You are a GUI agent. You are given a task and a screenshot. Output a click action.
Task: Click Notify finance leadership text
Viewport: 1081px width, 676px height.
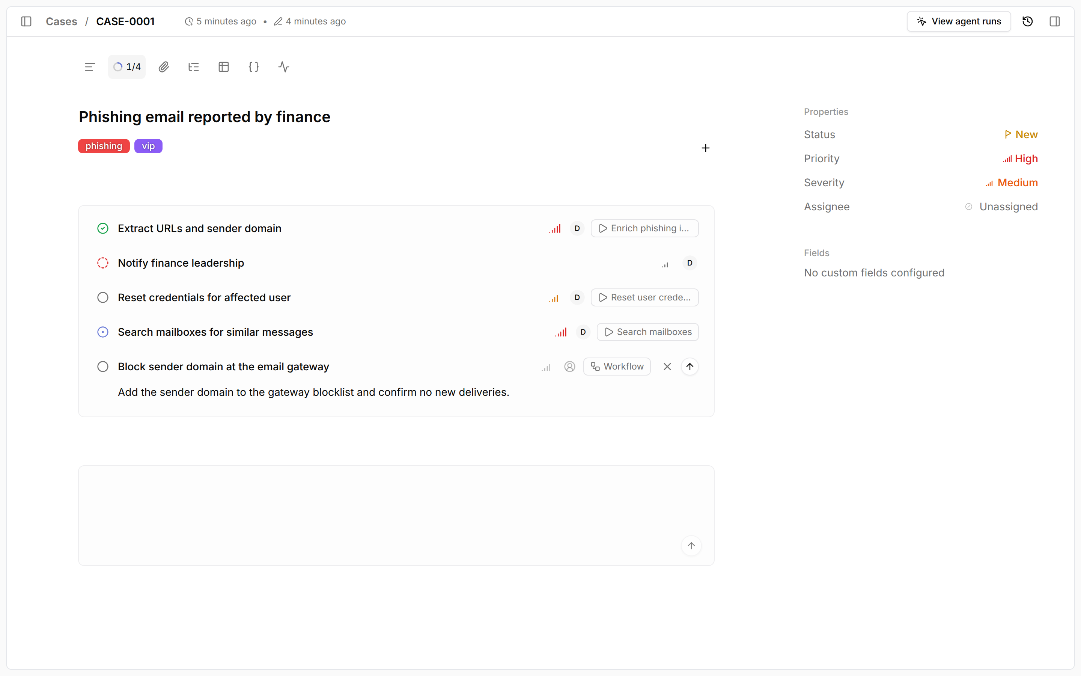(181, 263)
